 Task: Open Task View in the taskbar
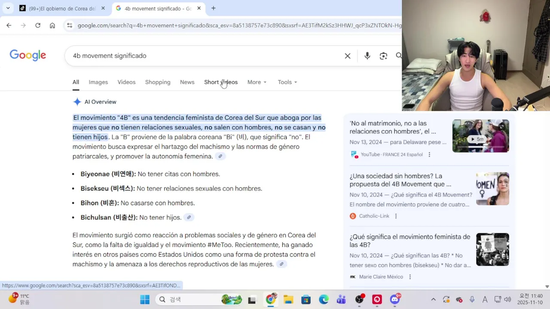[x=252, y=300]
